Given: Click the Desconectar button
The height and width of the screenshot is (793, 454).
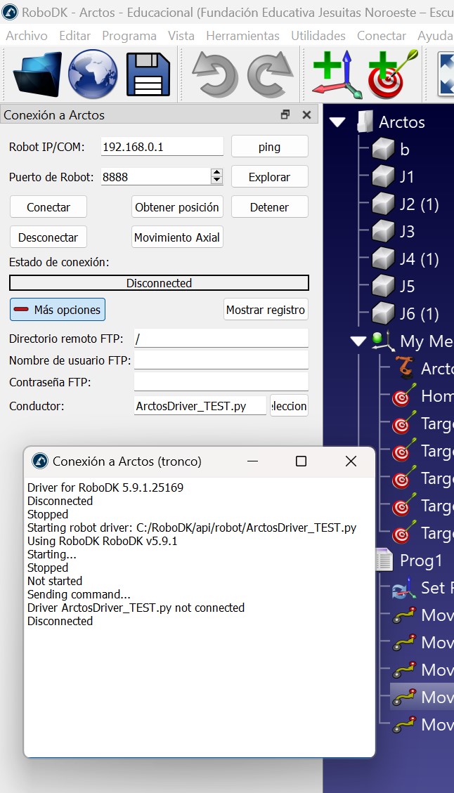Looking at the screenshot, I should pyautogui.click(x=48, y=237).
